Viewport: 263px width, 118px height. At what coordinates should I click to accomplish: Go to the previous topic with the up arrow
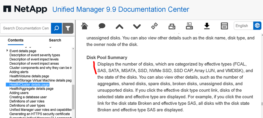tap(119, 26)
